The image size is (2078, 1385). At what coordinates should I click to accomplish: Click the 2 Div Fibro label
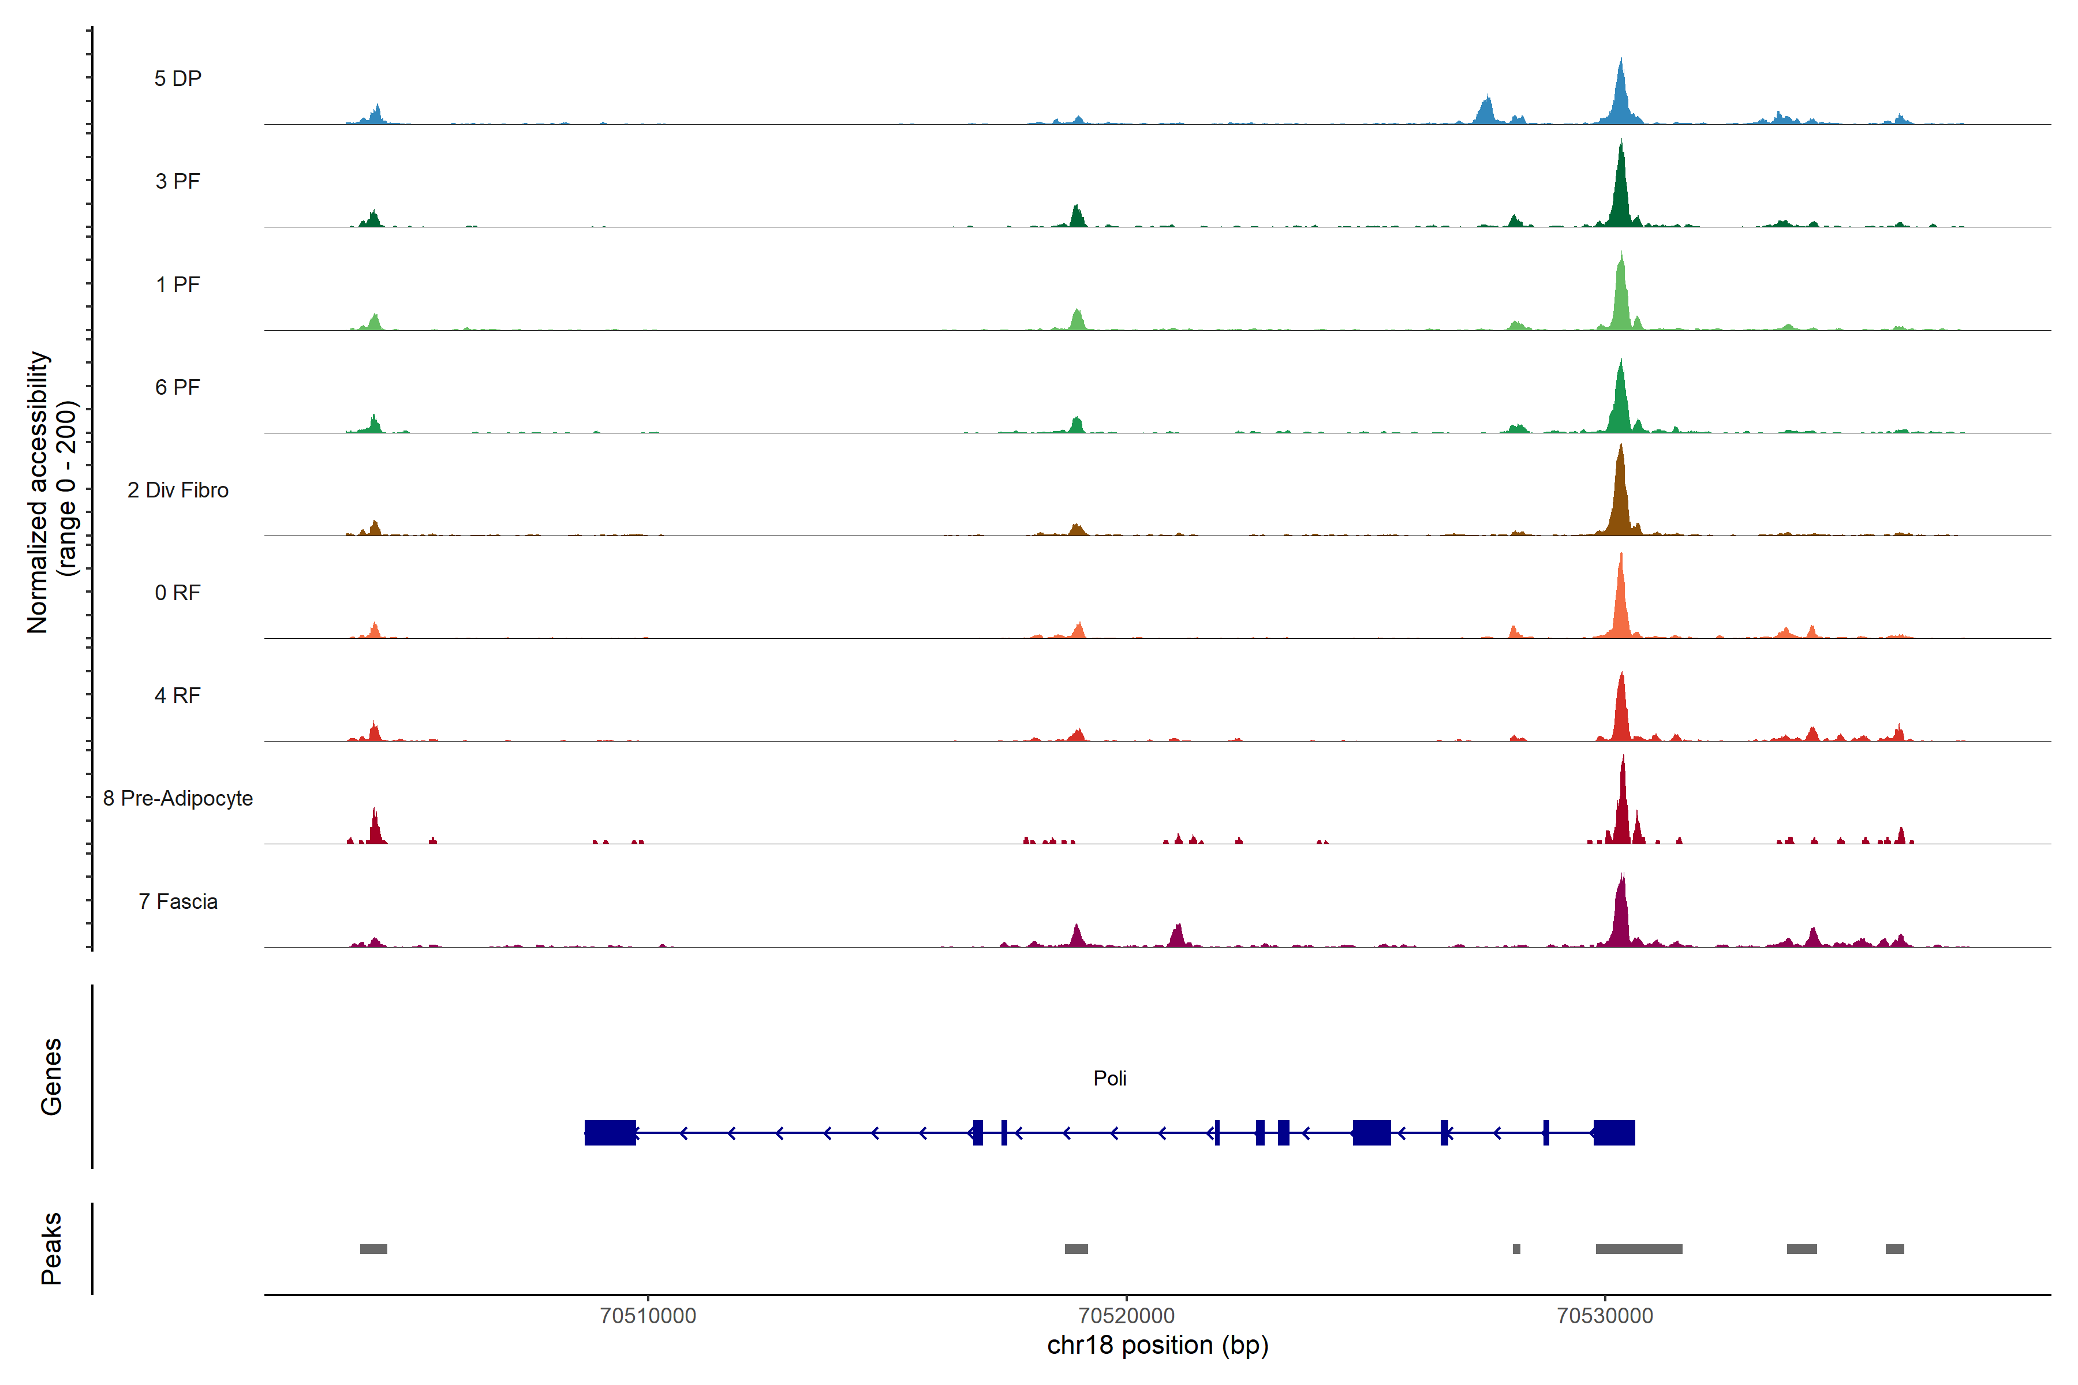(x=178, y=490)
